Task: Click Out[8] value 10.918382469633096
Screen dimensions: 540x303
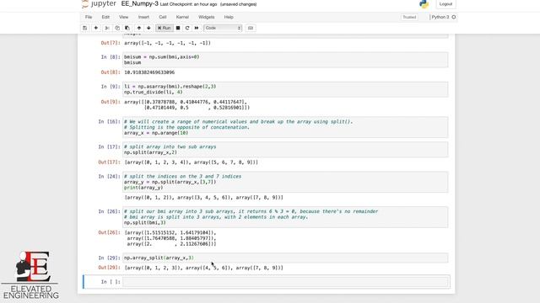Action: coord(149,72)
